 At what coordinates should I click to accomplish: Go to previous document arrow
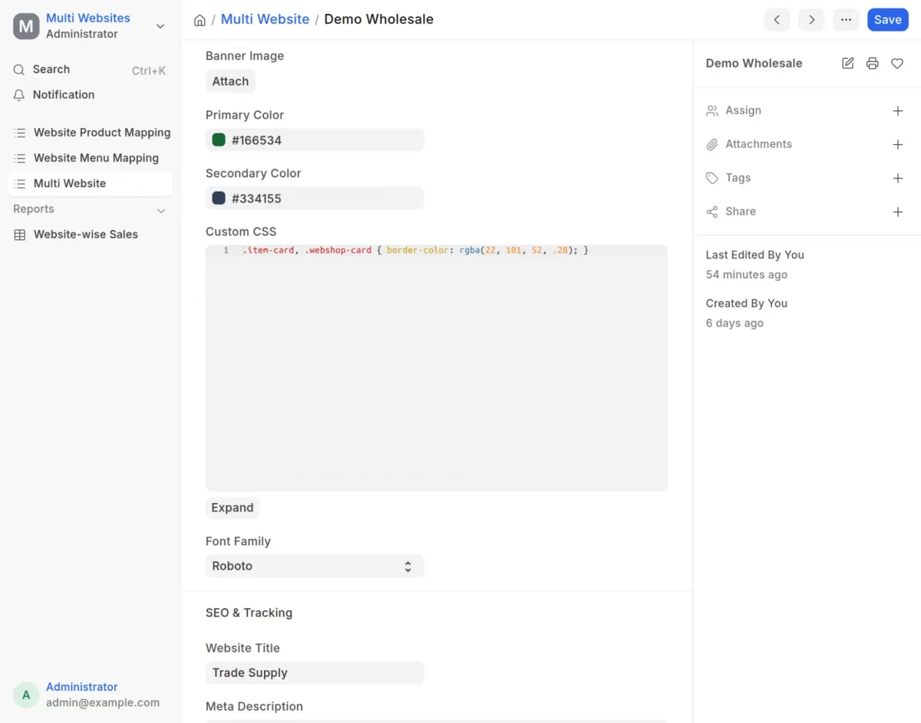tap(777, 20)
